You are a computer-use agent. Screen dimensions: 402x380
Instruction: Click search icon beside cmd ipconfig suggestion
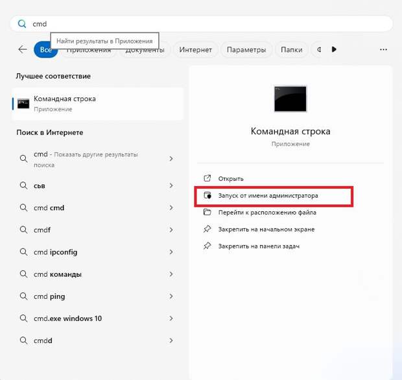[23, 252]
